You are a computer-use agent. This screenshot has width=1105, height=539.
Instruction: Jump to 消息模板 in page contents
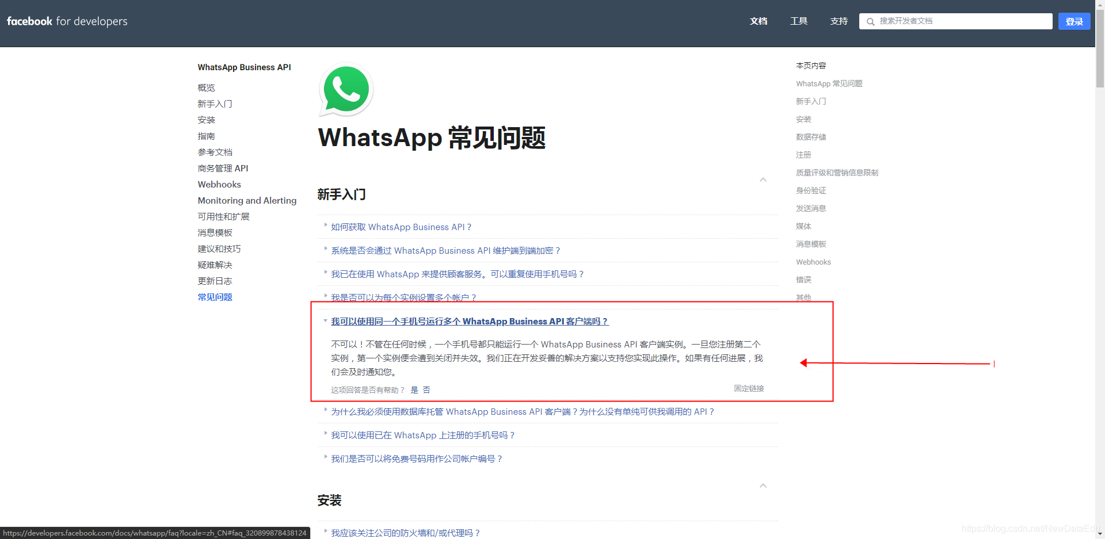tap(811, 244)
